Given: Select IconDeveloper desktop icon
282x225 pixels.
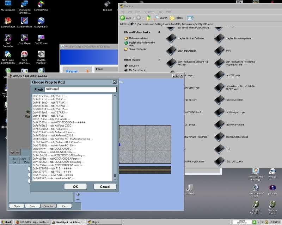Looking at the screenshot, I should (x=24, y=22).
